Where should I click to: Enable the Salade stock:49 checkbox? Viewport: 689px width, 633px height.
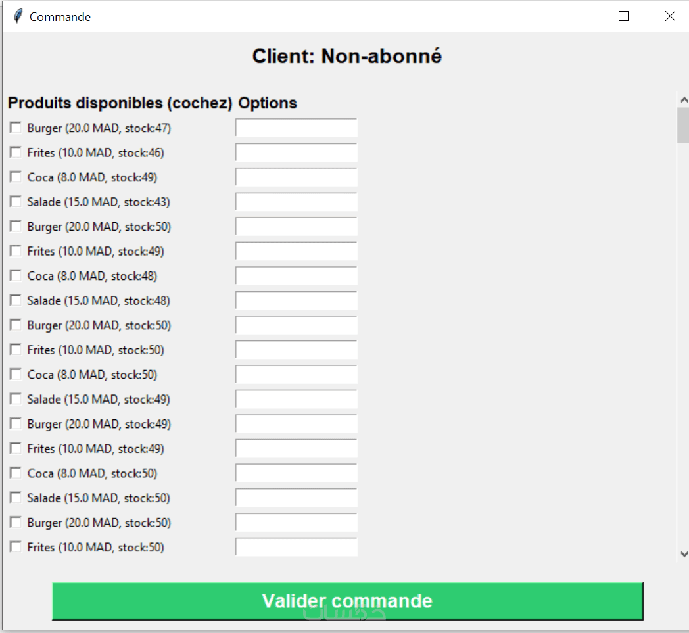pyautogui.click(x=15, y=399)
